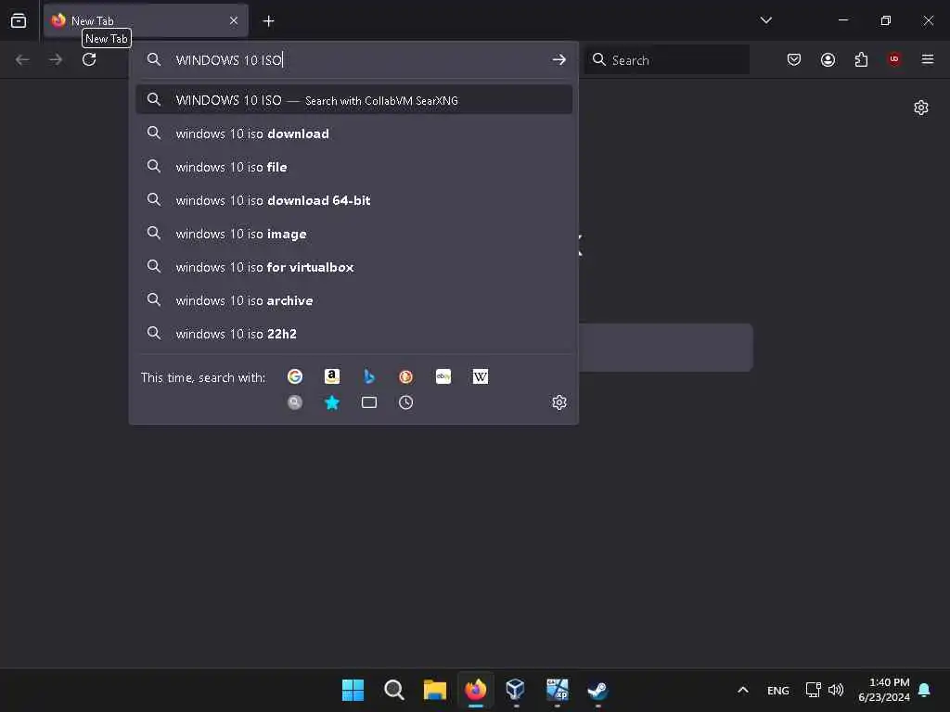
Task: Click Firefox icon in the taskbar
Action: (476, 690)
